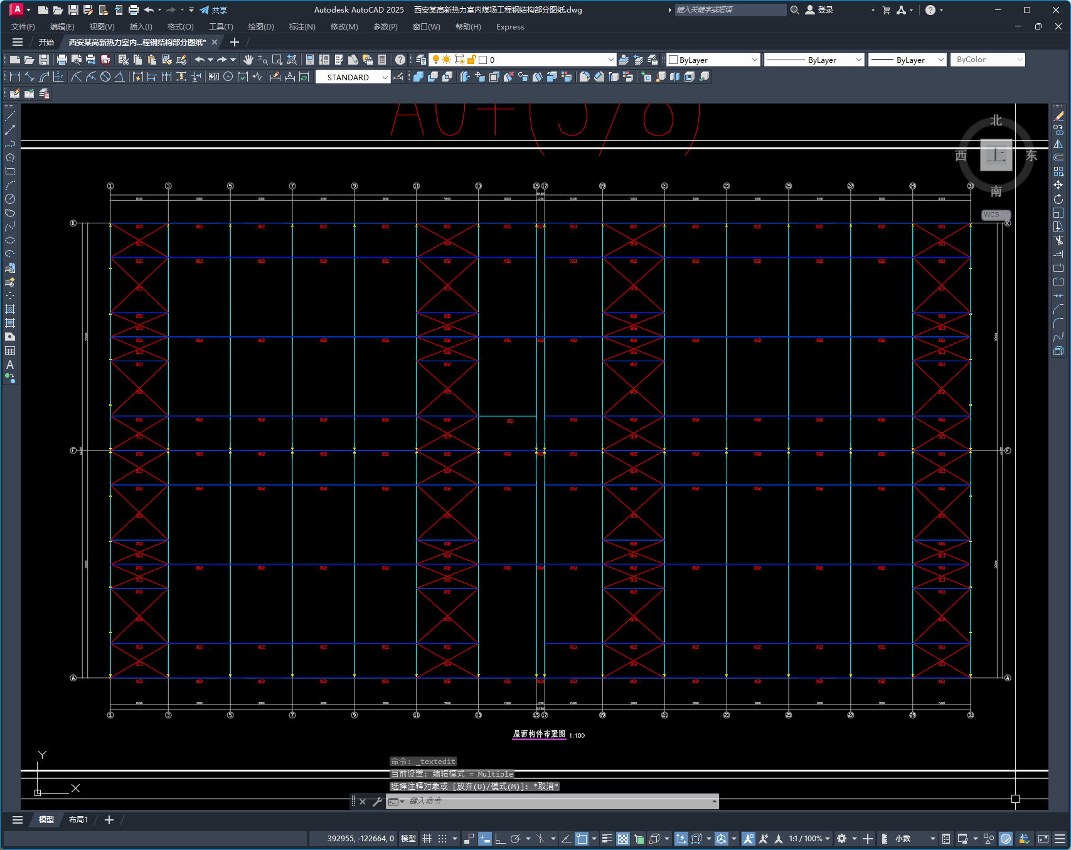1071x850 pixels.
Task: Select the Mirror tool in right toolbar
Action: (1058, 144)
